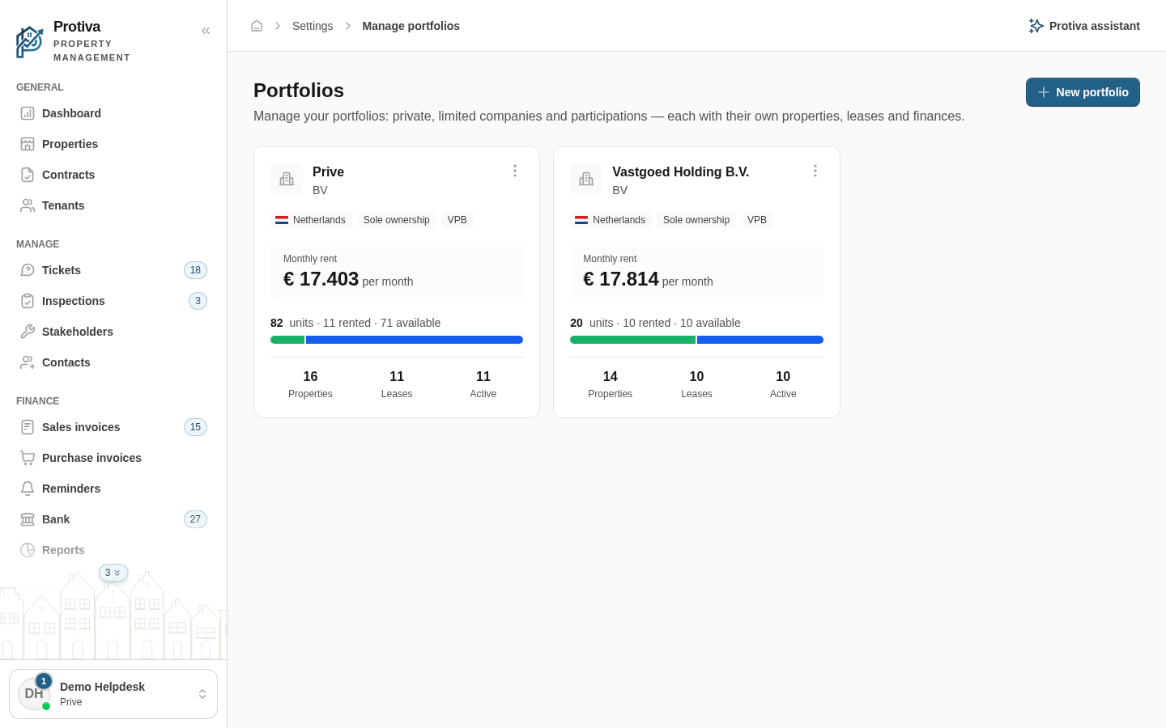Click the Settings breadcrumb link
The image size is (1166, 728).
[313, 26]
